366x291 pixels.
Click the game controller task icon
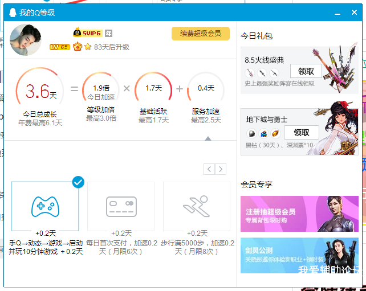tap(45, 207)
